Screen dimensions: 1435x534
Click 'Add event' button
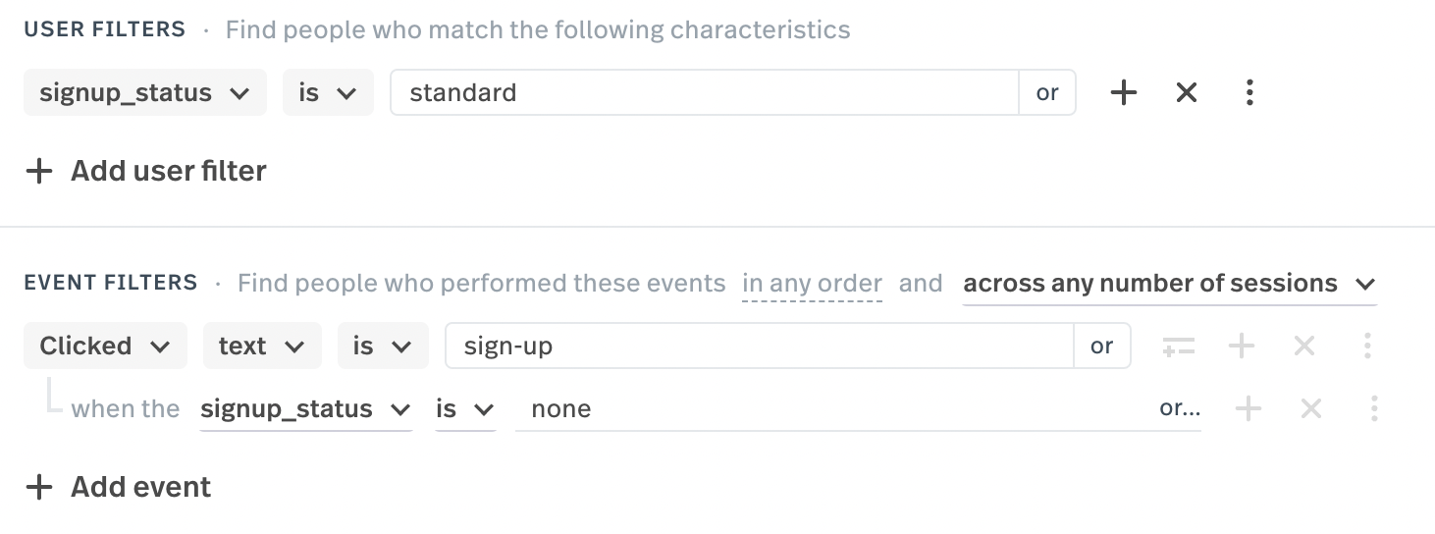pos(119,487)
